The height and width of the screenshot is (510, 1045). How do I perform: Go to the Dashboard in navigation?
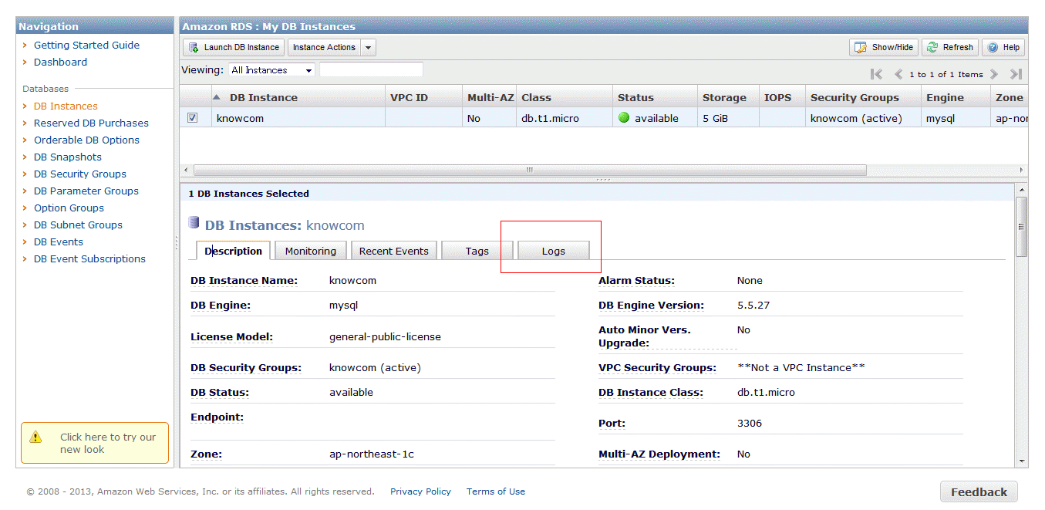tap(60, 62)
